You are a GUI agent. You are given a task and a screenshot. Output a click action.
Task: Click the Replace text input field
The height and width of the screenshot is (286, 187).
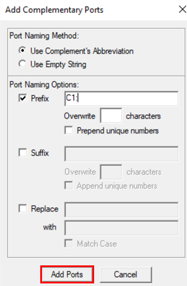click(x=121, y=210)
